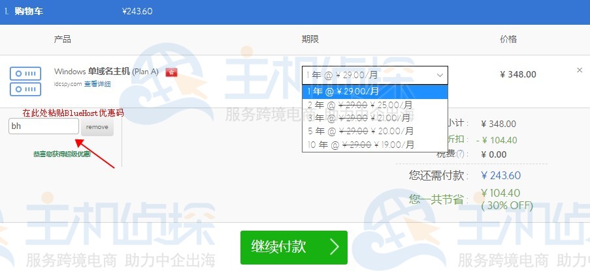Click the coupon code field containing bh
The height and width of the screenshot is (273, 590).
click(x=44, y=126)
